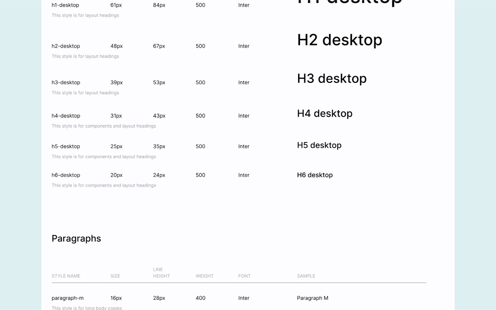Click the LINE HEIGHT column header
This screenshot has height=310, width=496.
point(161,273)
